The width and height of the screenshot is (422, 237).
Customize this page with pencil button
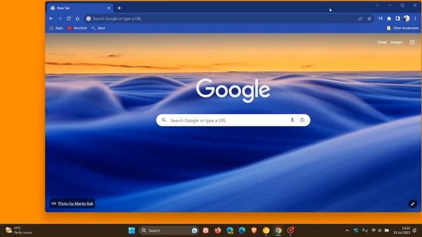pos(412,204)
